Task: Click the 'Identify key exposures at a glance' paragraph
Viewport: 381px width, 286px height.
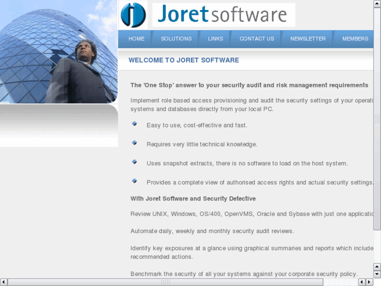Action: tap(252, 252)
